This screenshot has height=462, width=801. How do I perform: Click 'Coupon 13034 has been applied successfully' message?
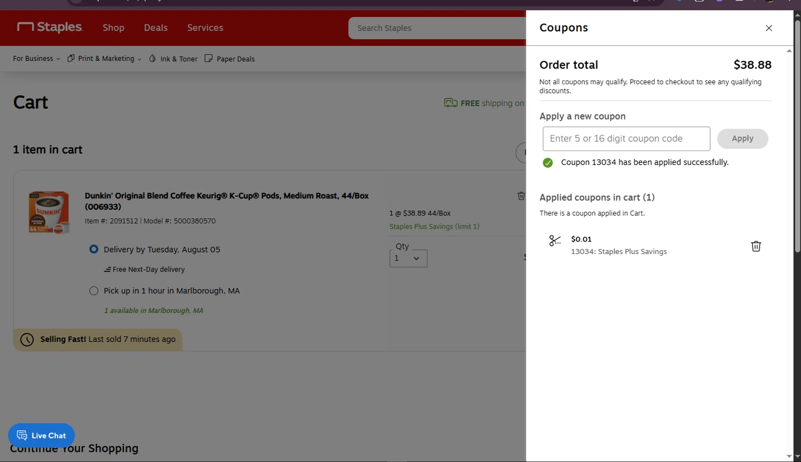(x=645, y=162)
